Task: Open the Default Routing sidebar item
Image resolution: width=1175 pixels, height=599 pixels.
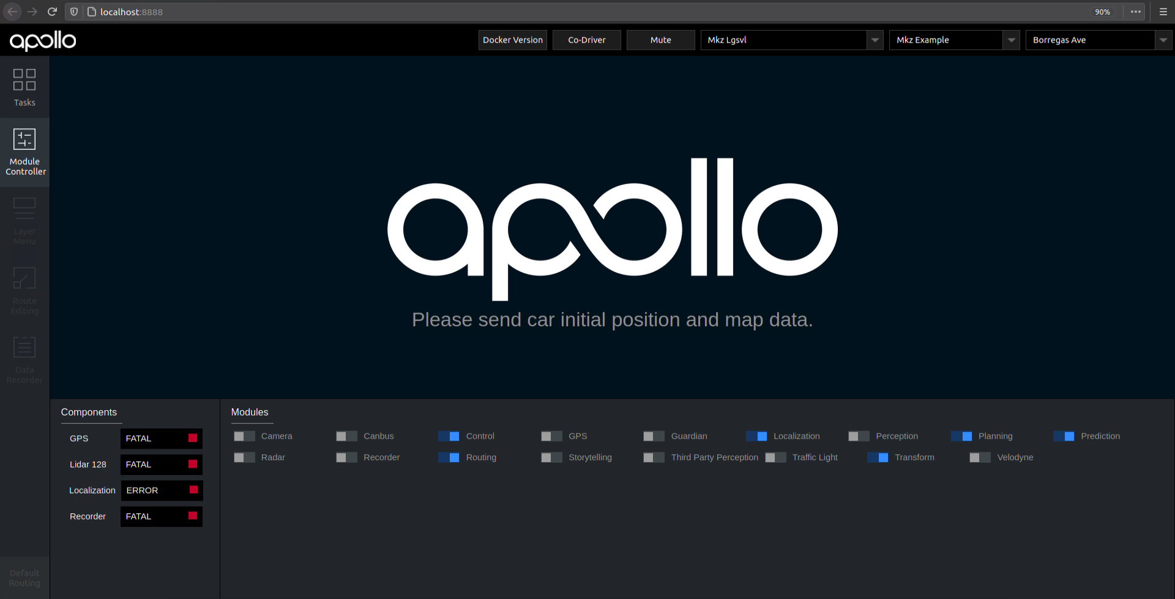Action: point(24,578)
